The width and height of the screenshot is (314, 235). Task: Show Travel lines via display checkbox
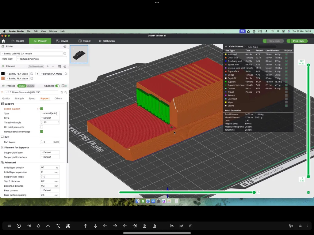coord(286,92)
